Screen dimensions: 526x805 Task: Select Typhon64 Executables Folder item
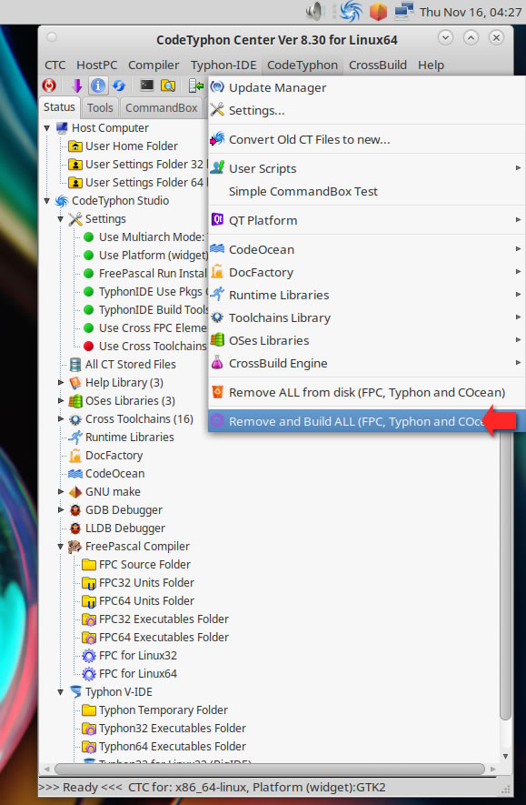(164, 747)
